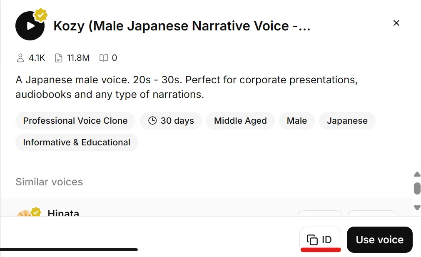The height and width of the screenshot is (257, 421).
Task: Close the voice details panel
Action: [x=396, y=23]
